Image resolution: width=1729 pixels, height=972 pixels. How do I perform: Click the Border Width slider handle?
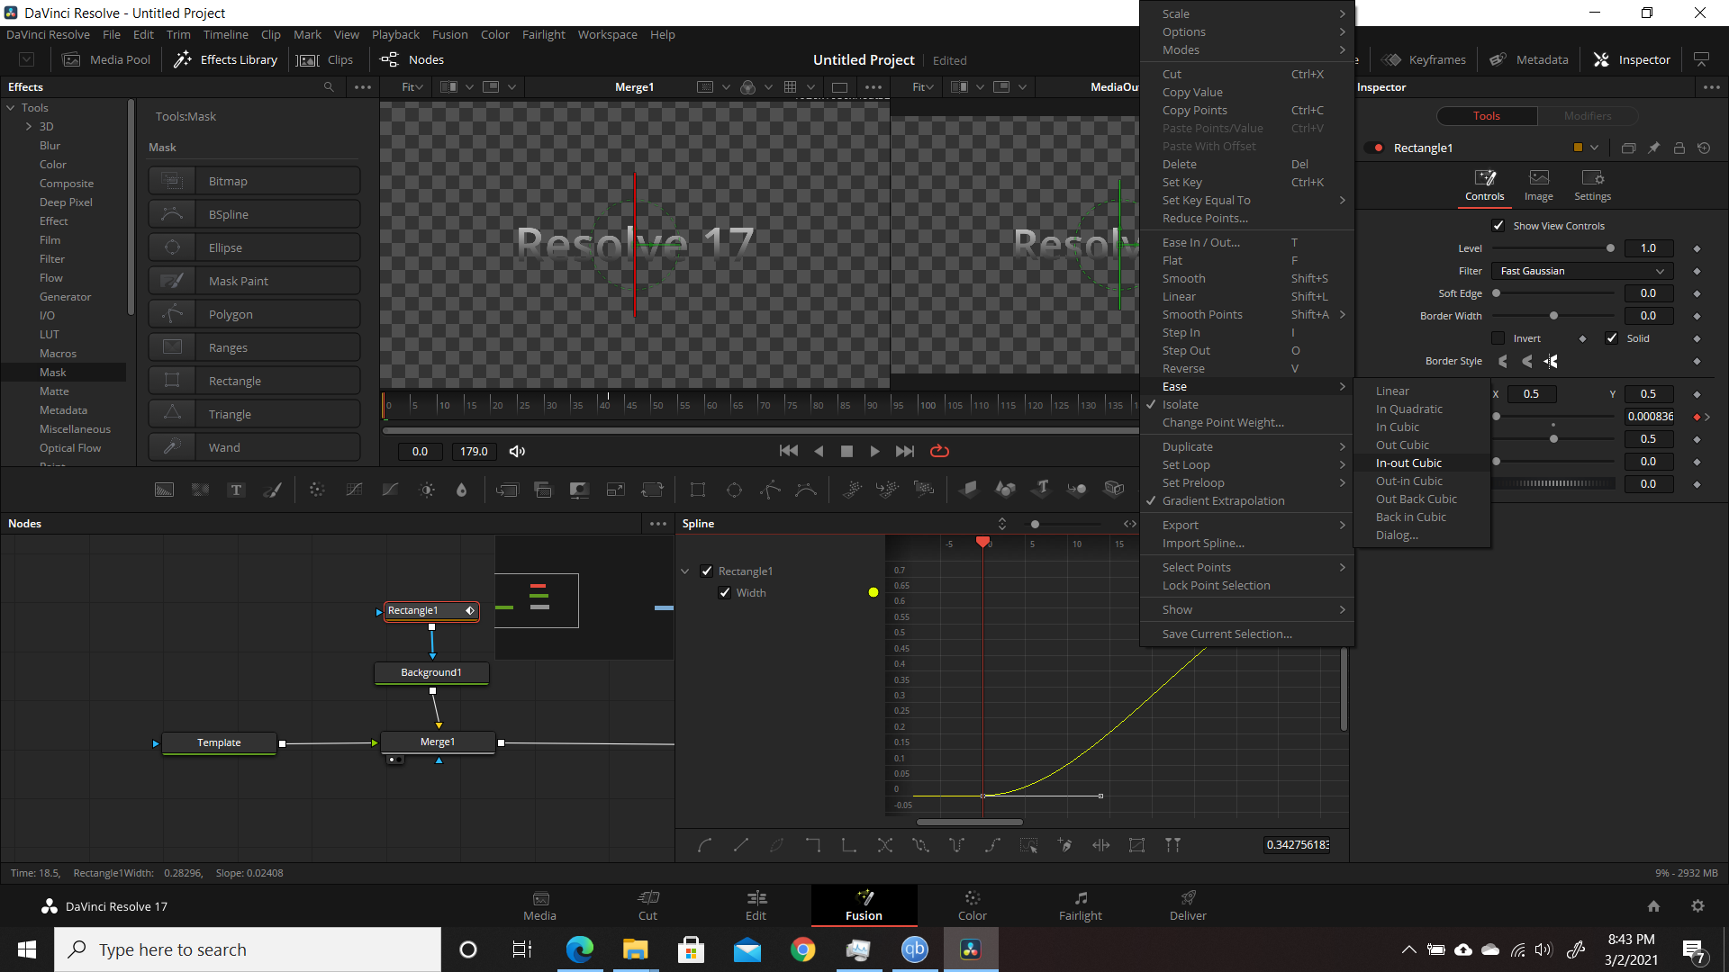(x=1553, y=316)
